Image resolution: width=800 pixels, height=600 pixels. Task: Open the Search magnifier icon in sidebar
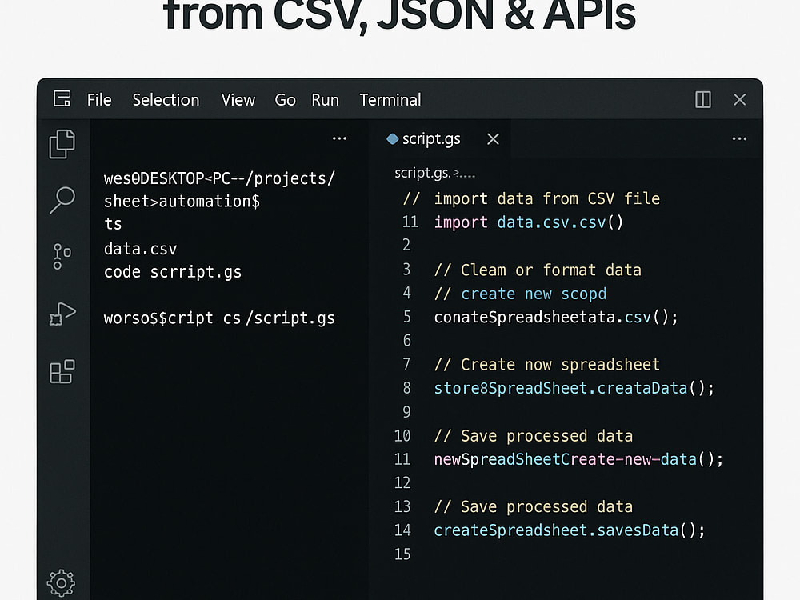pyautogui.click(x=62, y=200)
